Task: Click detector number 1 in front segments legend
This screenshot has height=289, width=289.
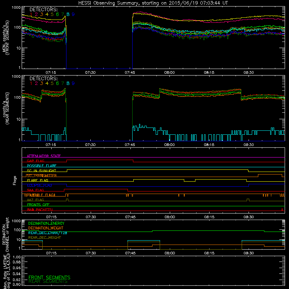Action: point(31,14)
